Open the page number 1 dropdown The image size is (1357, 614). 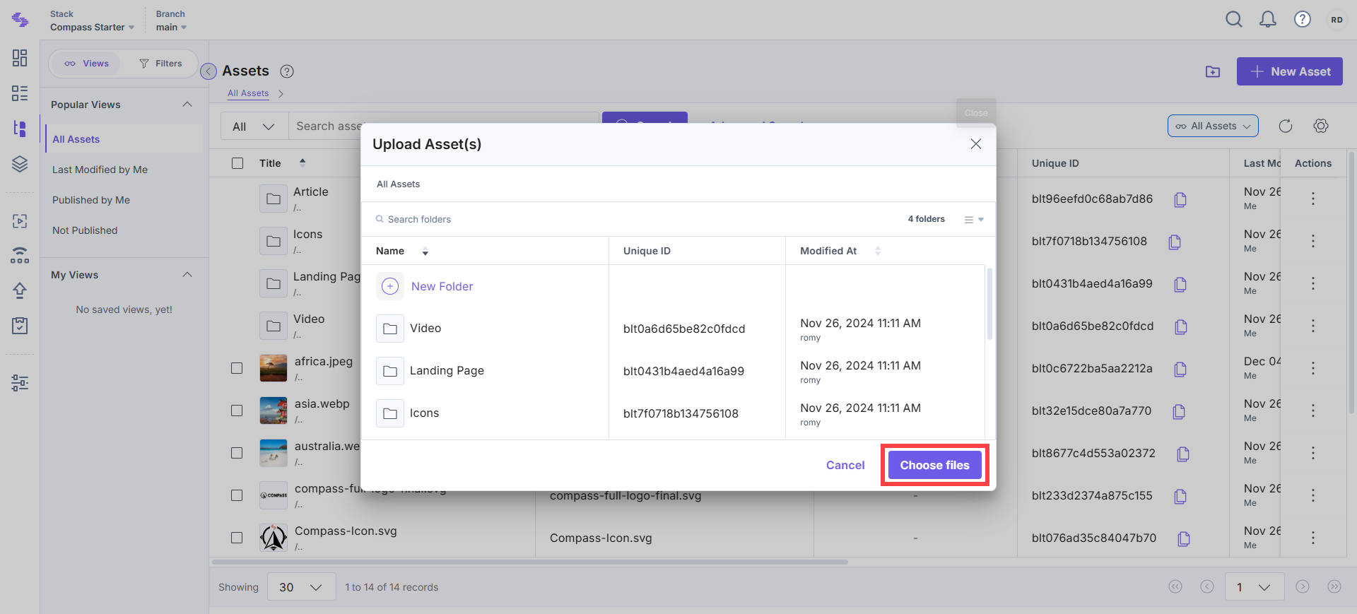(x=1255, y=587)
